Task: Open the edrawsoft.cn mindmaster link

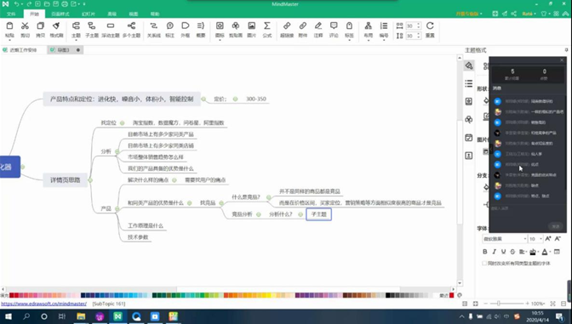Action: tap(43, 304)
